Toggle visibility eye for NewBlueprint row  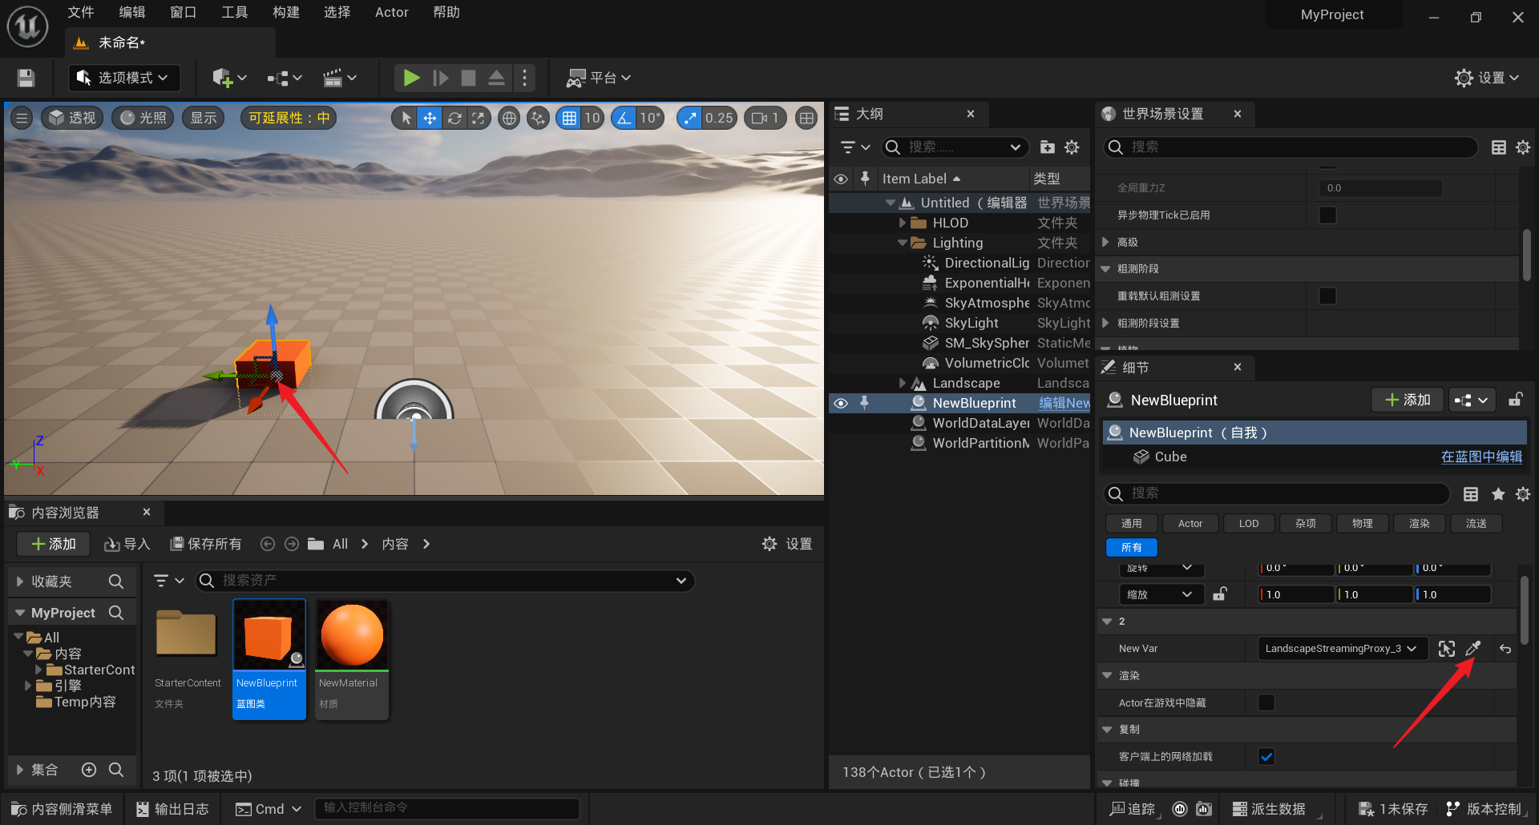pos(841,403)
